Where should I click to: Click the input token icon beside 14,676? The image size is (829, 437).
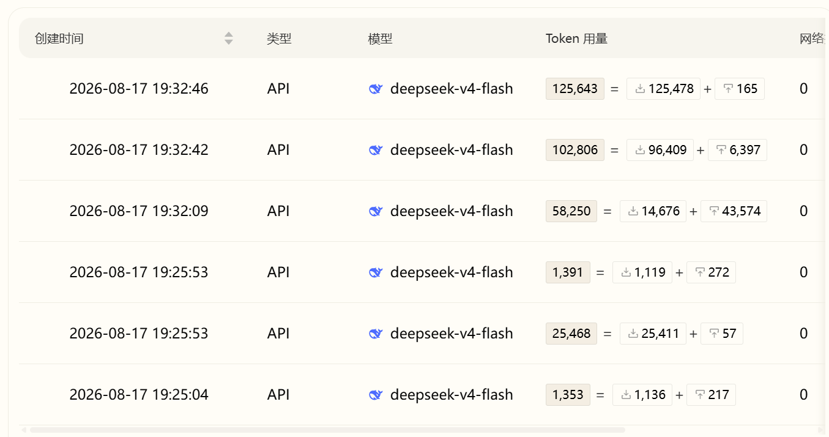coord(633,211)
